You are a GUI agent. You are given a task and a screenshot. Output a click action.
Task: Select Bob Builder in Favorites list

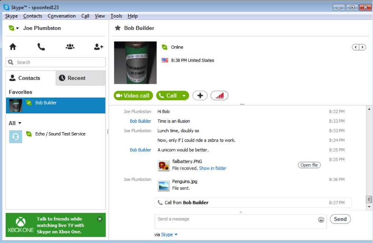coord(56,105)
